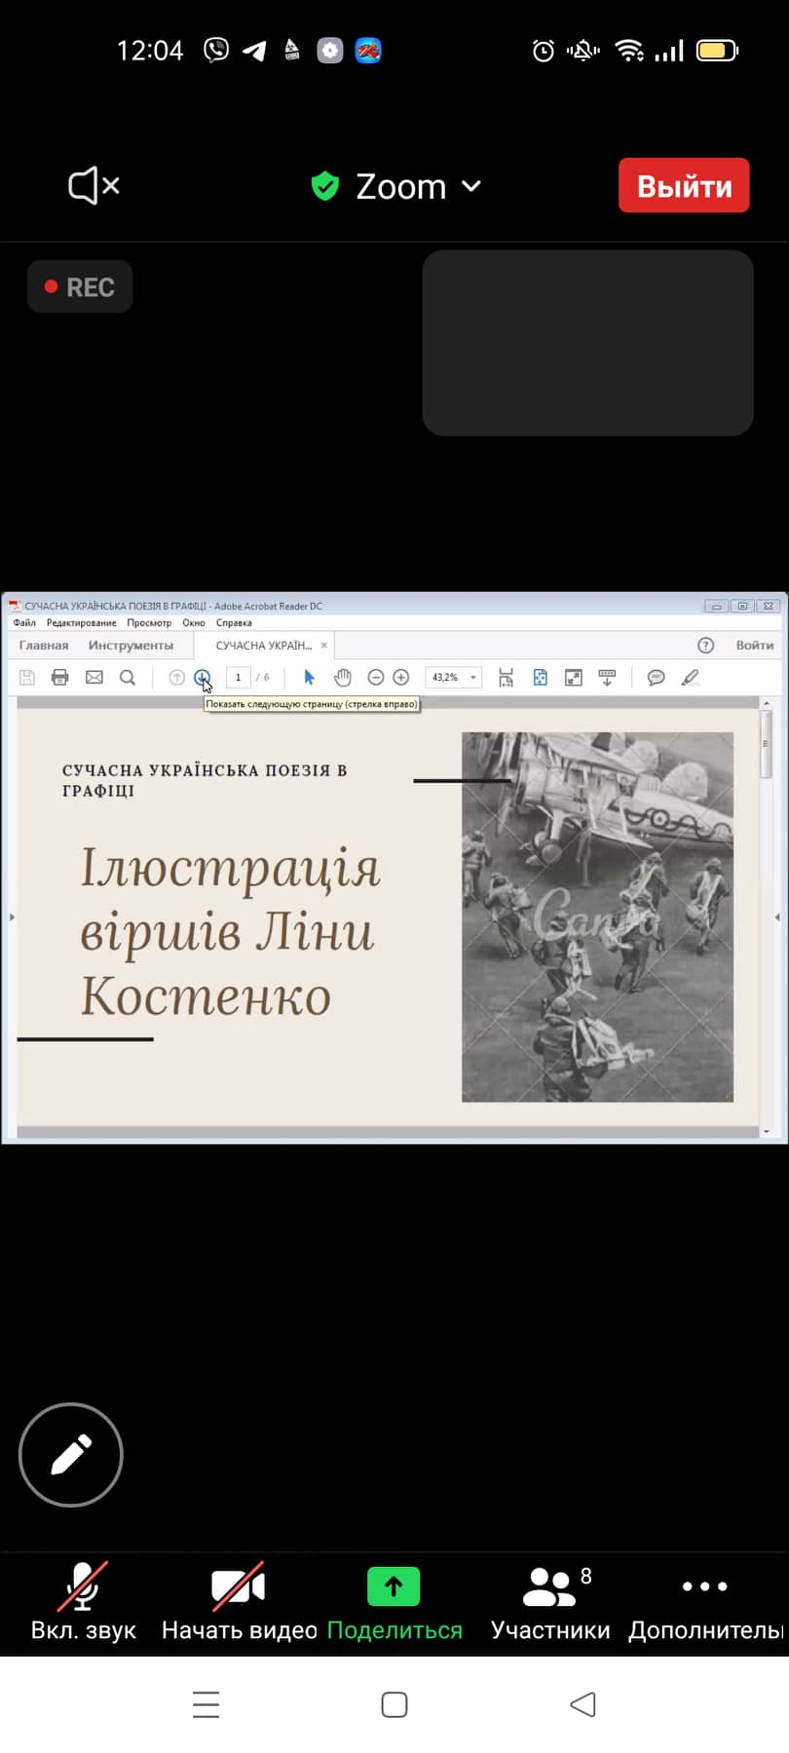Screen dimensions: 789x1753
Task: Tap the red Выйти leave button
Action: tap(683, 185)
